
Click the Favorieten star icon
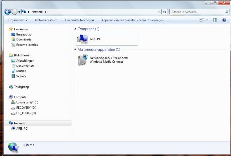click(11, 29)
